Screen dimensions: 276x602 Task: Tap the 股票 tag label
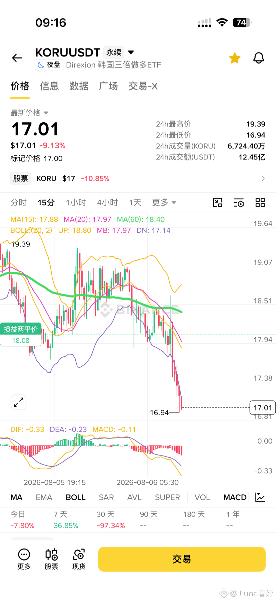point(21,178)
